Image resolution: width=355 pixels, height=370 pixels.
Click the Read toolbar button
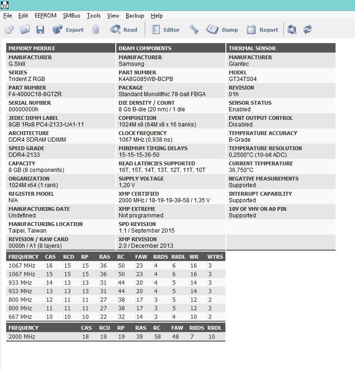pyautogui.click(x=124, y=30)
